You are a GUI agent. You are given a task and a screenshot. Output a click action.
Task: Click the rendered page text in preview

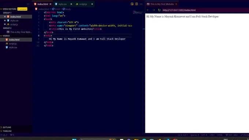182,17
